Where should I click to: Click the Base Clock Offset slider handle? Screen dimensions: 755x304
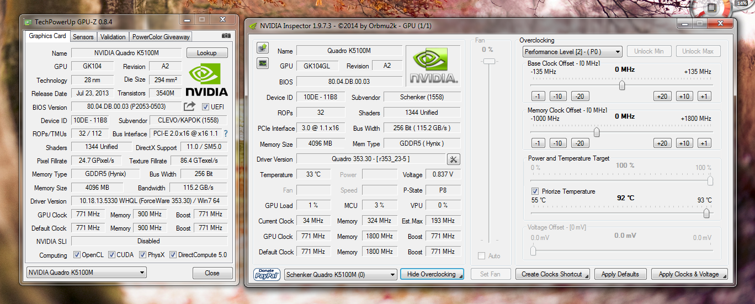pos(622,85)
